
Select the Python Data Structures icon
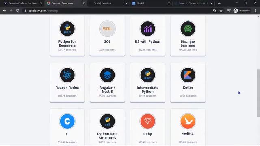pos(107,121)
